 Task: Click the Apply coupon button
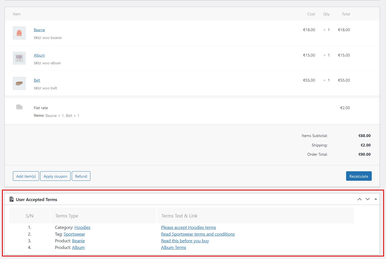(x=55, y=176)
